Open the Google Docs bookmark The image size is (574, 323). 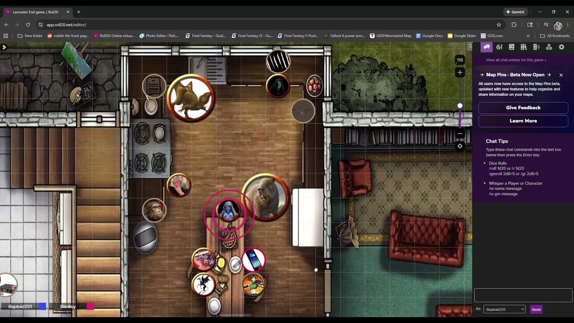tap(429, 36)
